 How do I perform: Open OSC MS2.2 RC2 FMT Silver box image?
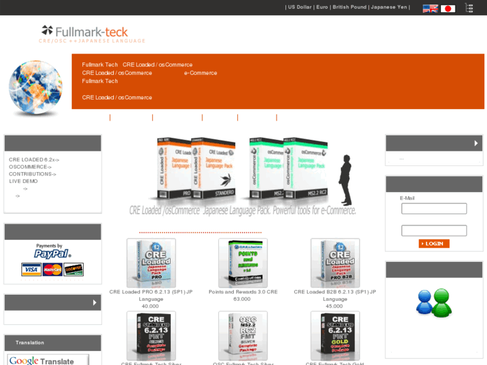tap(243, 336)
